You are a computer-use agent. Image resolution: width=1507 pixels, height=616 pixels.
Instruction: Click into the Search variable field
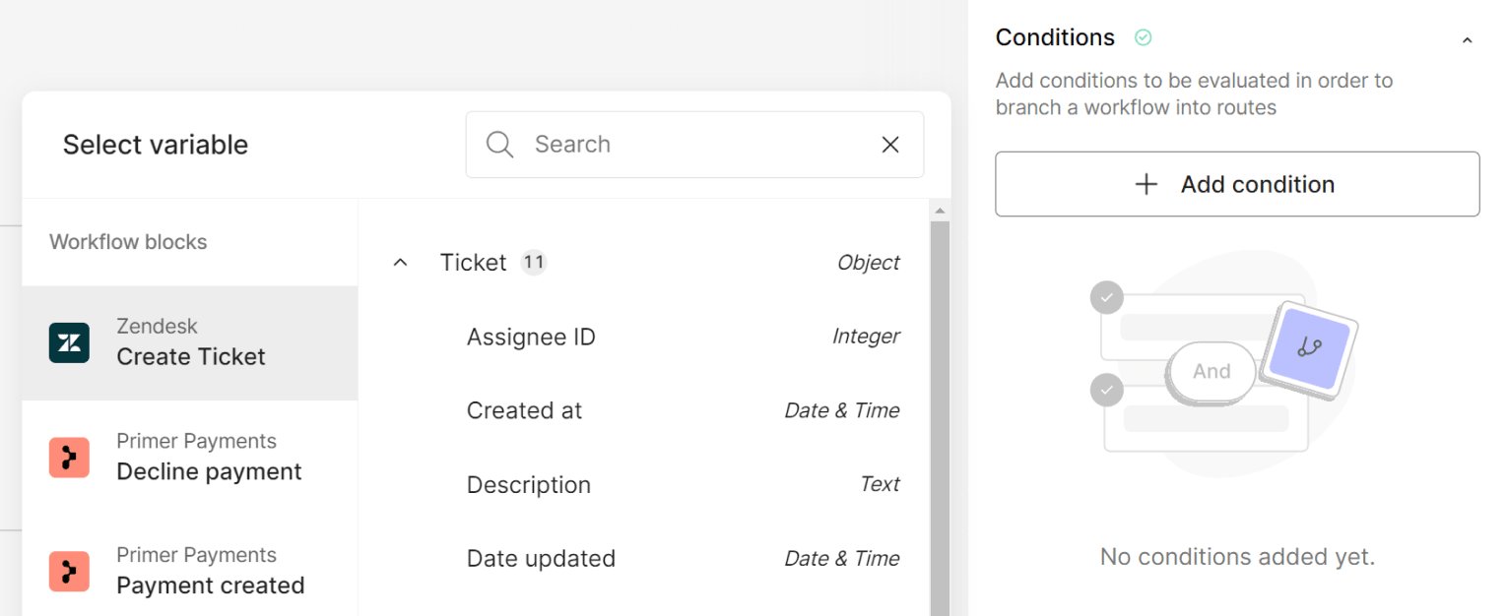coord(694,145)
